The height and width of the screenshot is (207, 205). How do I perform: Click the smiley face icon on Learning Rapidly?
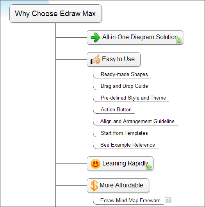click(x=95, y=163)
